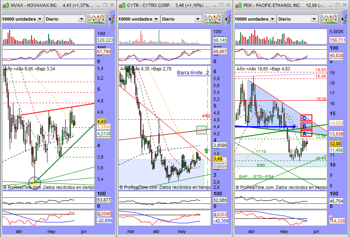Click the 4'62 resistance label on CYTR chart

point(206,116)
